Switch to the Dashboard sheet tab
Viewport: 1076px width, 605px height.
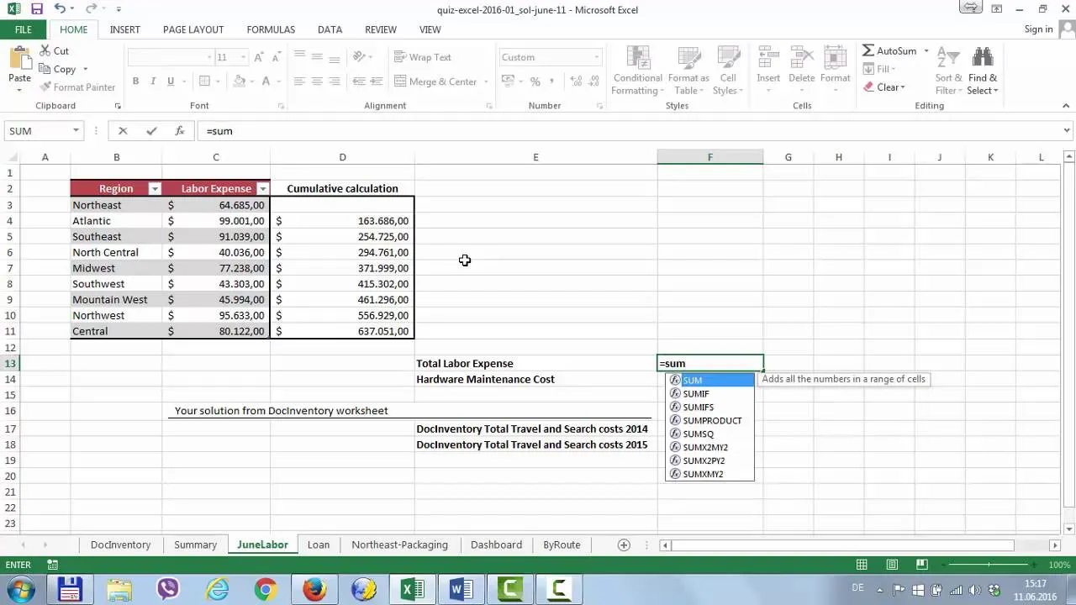tap(496, 544)
